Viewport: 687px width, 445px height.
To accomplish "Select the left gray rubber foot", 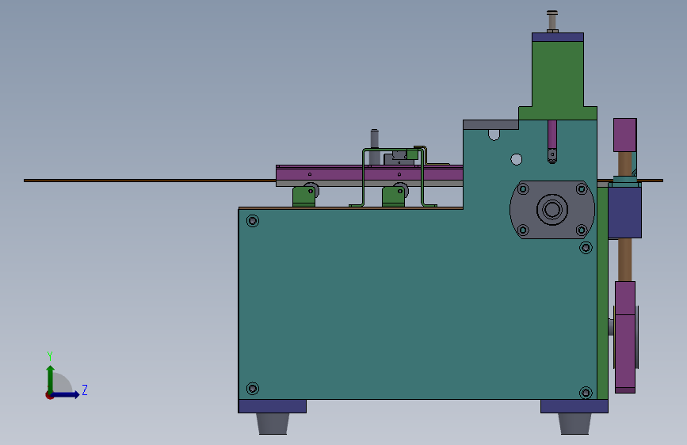I will (273, 424).
